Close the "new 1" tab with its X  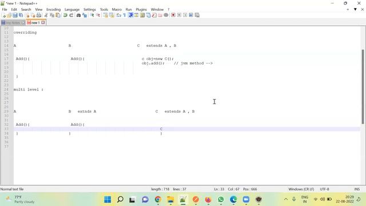[x=43, y=23]
